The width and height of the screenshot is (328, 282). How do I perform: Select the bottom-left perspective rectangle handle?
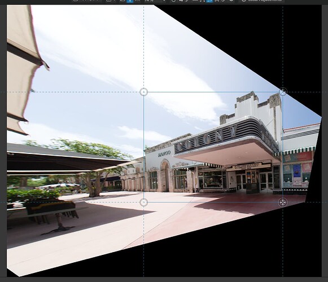click(143, 202)
